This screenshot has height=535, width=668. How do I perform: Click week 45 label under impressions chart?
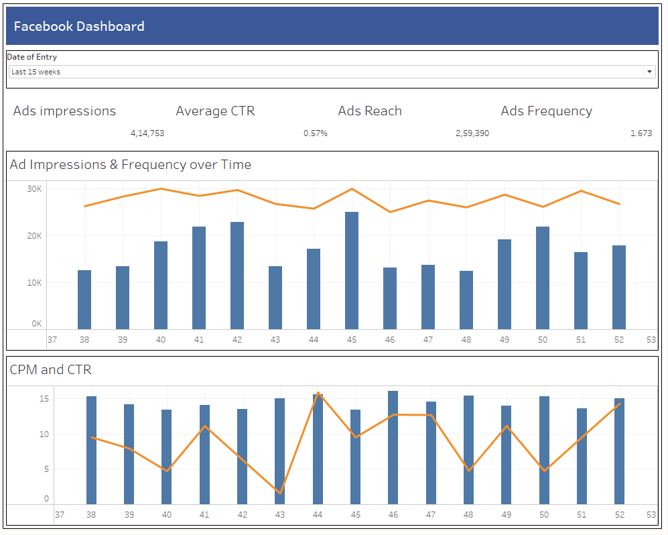point(352,340)
